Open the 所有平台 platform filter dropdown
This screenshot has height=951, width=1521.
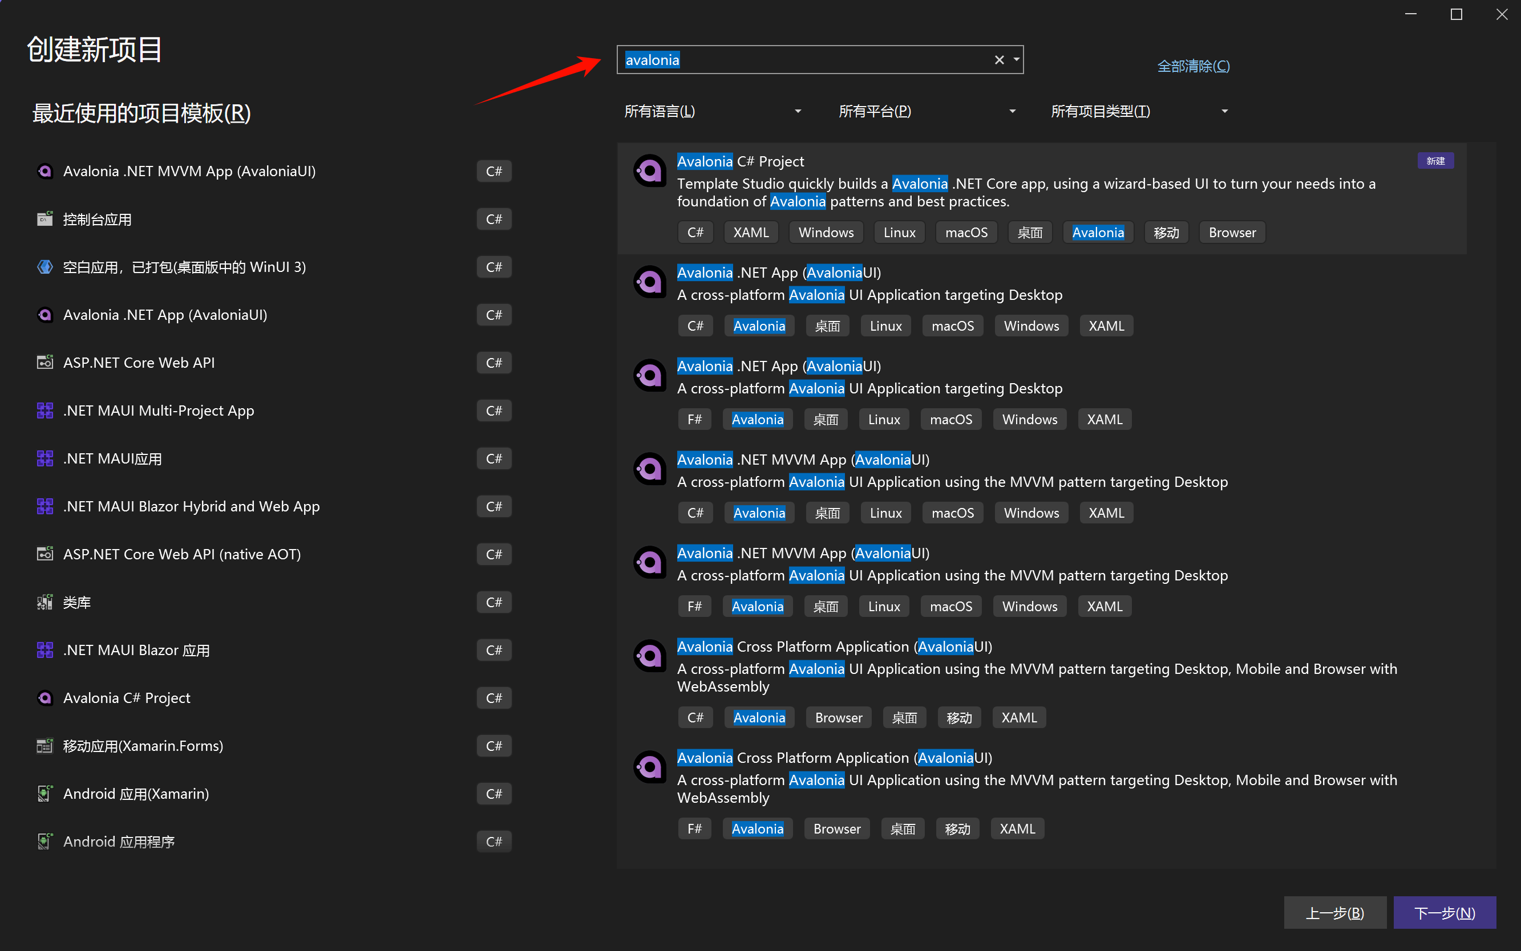[927, 111]
